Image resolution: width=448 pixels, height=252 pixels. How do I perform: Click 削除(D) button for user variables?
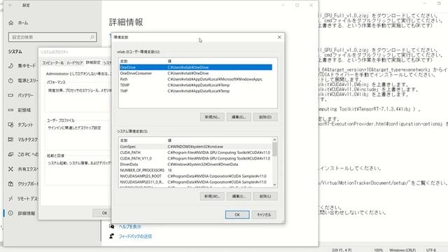[x=265, y=117]
